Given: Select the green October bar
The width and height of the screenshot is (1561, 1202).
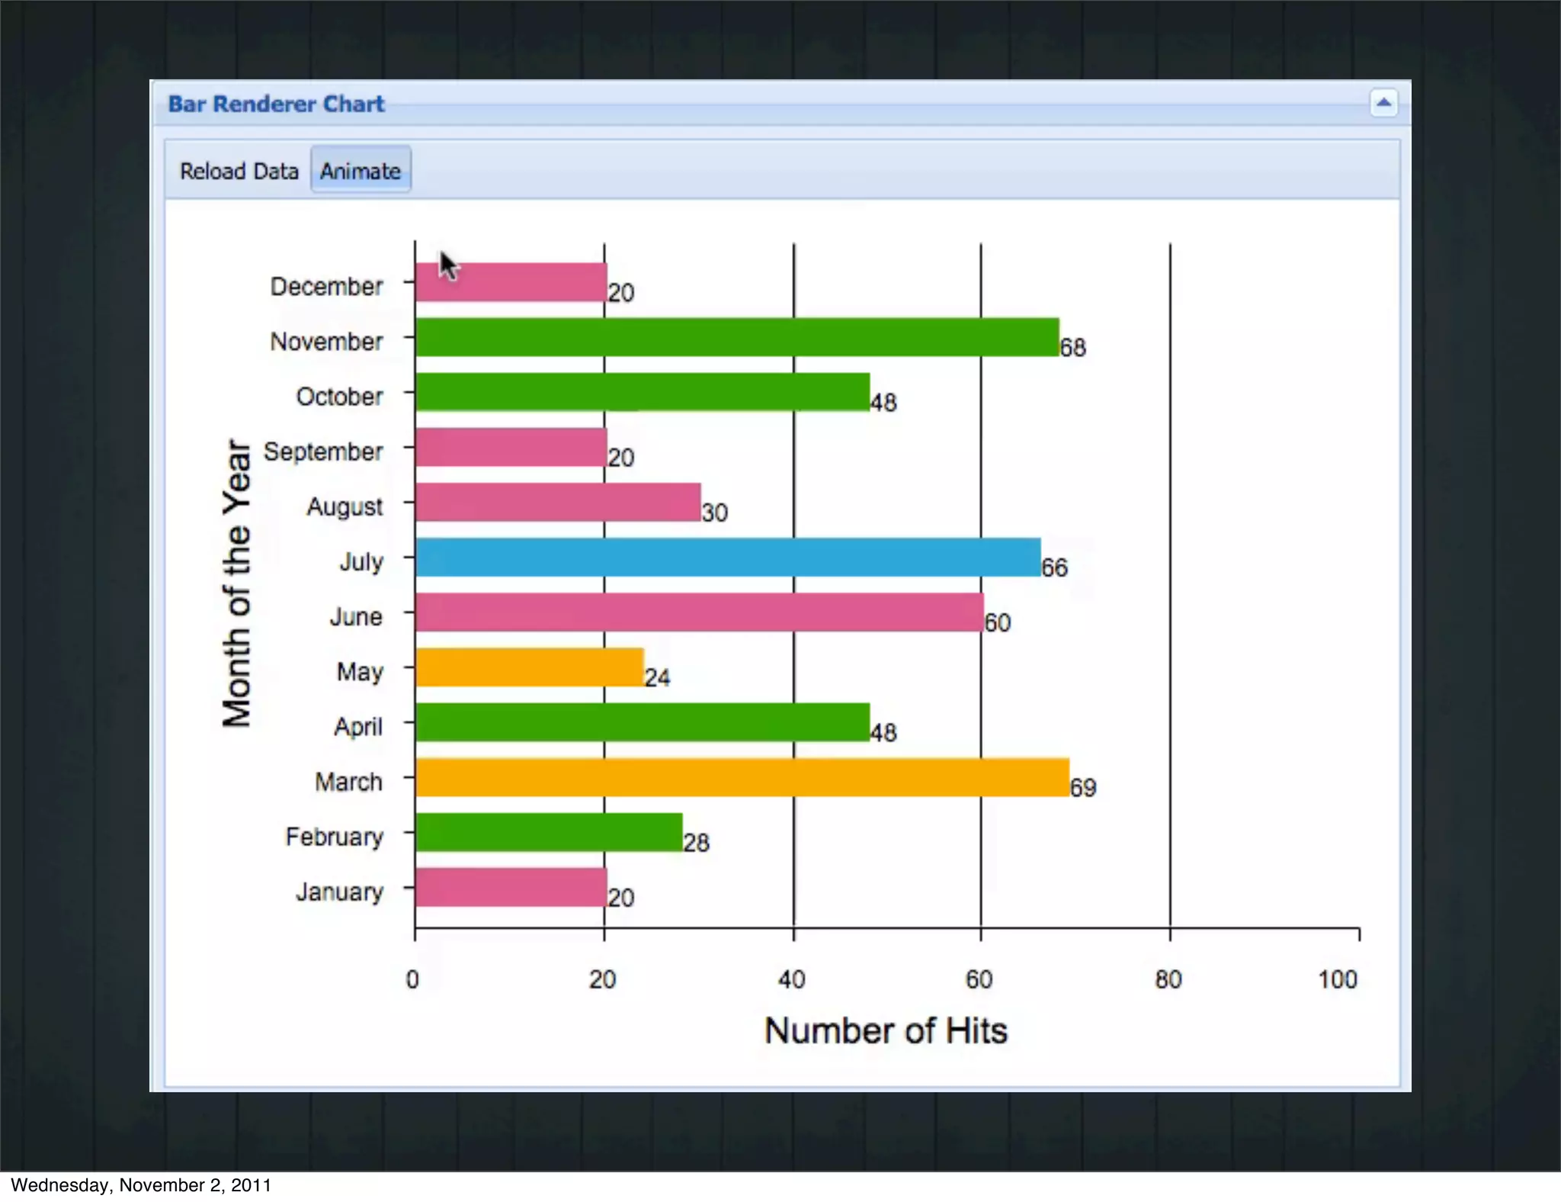Looking at the screenshot, I should pos(643,392).
